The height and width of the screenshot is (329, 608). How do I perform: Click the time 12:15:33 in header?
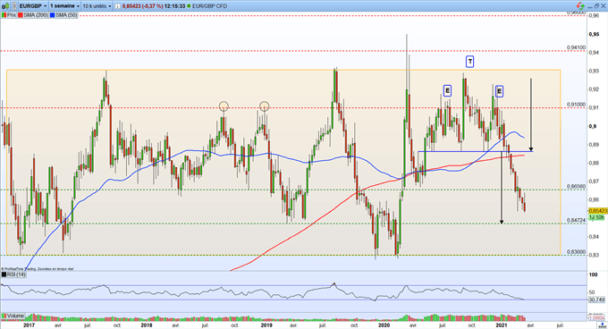(x=175, y=6)
